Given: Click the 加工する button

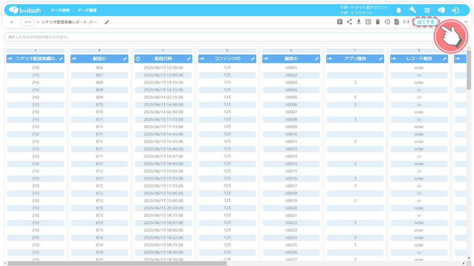Looking at the screenshot, I should (x=425, y=22).
